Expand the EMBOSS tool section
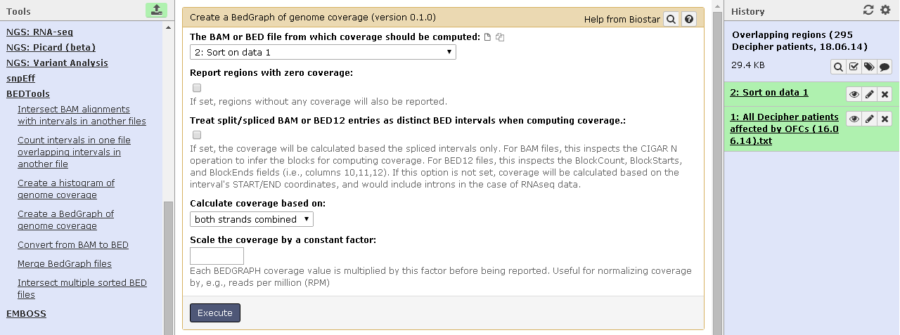Screen dimensions: 900x335 pos(26,314)
